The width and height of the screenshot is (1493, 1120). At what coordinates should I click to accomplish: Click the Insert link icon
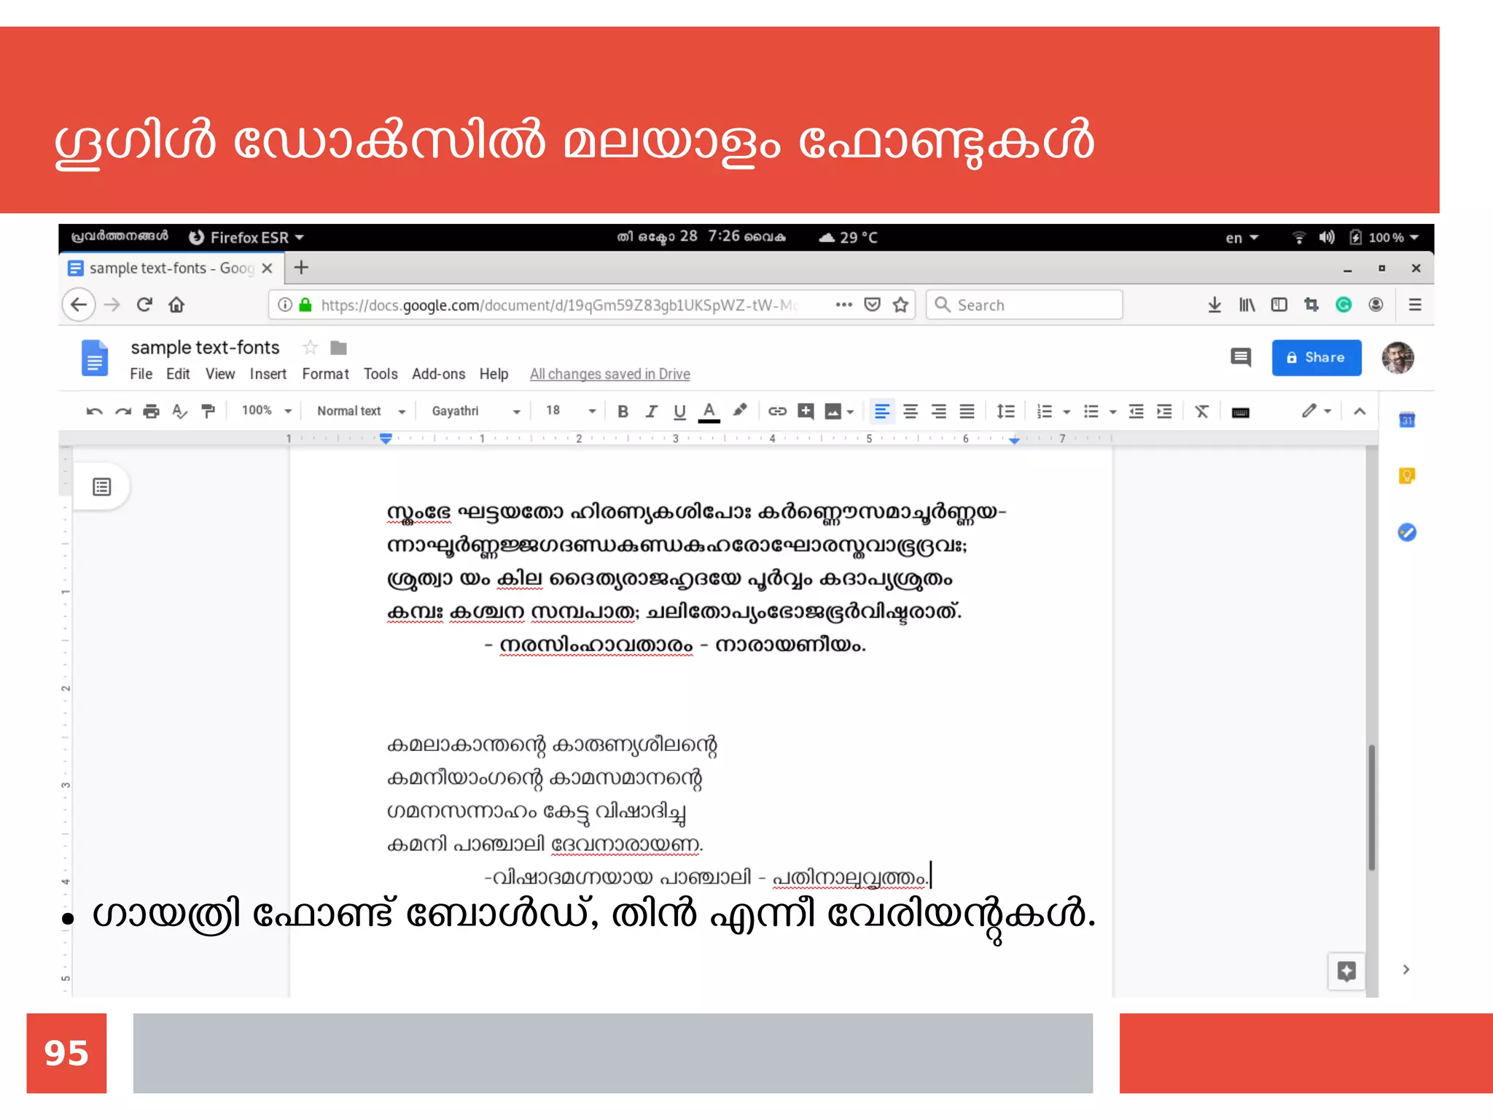tap(777, 411)
